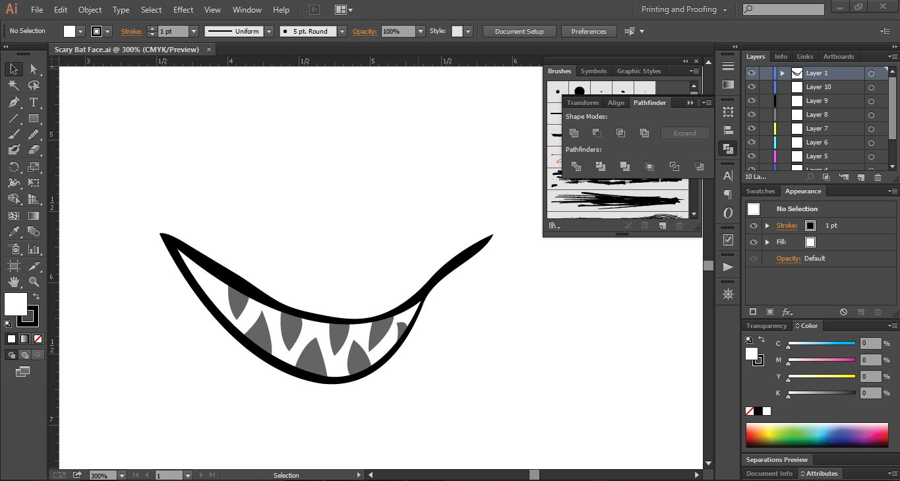Choose the Zoom tool in toolbar

pyautogui.click(x=34, y=282)
